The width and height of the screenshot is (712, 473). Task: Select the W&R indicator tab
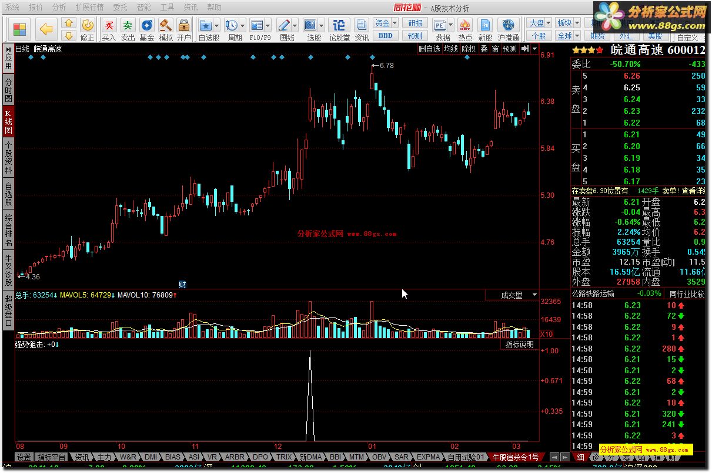click(x=128, y=457)
